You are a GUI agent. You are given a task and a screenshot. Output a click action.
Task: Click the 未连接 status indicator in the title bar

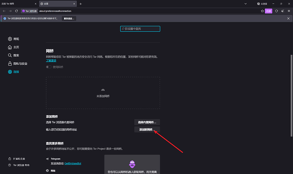click(x=262, y=4)
